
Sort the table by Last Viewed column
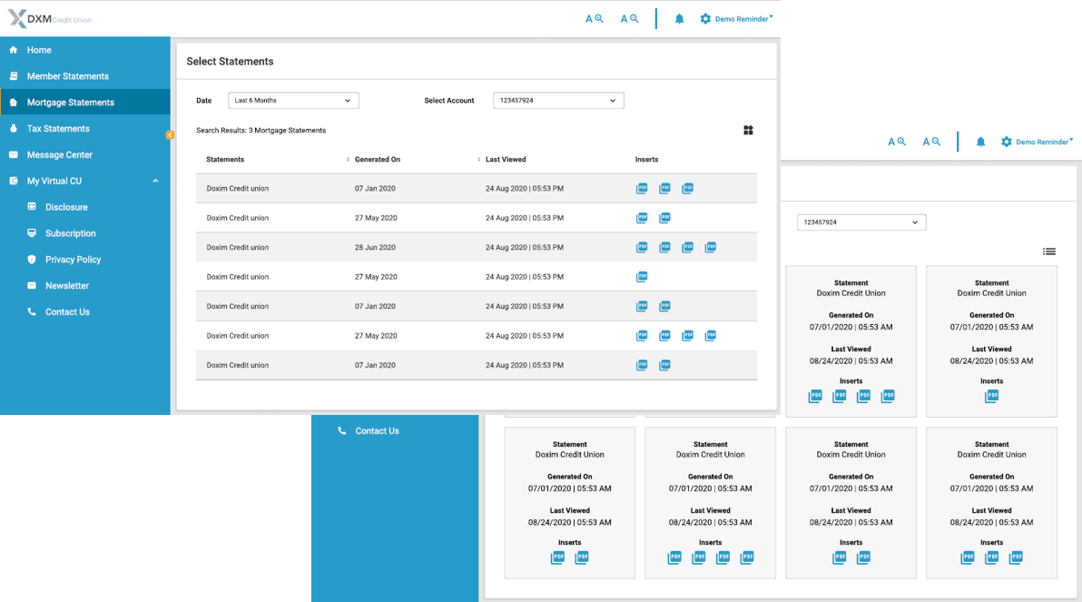tap(506, 160)
